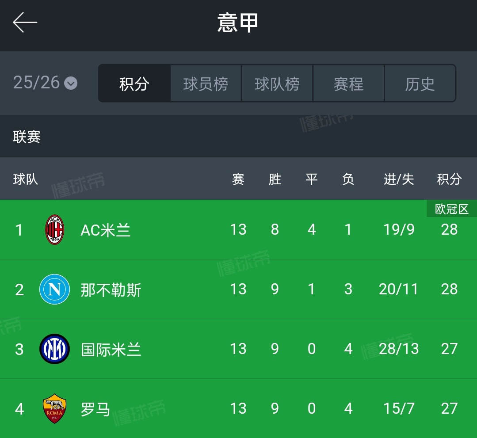The height and width of the screenshot is (438, 477).
Task: Open the 罗马 team name
Action: [95, 409]
